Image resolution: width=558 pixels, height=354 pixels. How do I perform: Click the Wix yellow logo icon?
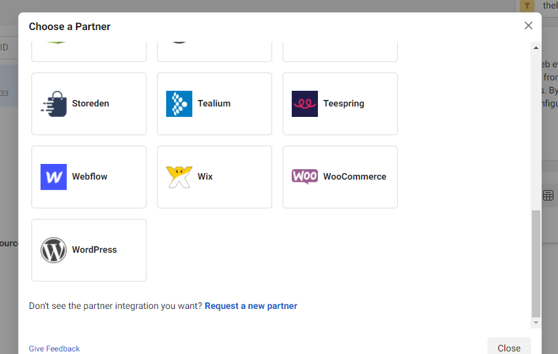click(179, 177)
